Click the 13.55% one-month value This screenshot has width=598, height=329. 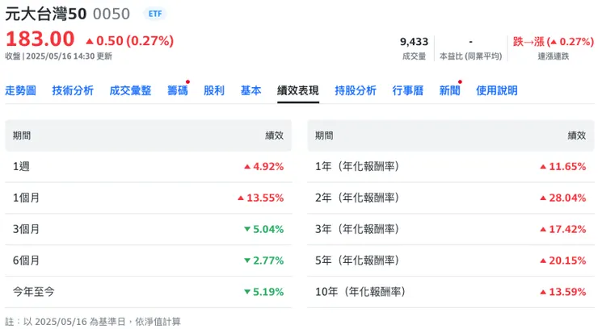261,198
